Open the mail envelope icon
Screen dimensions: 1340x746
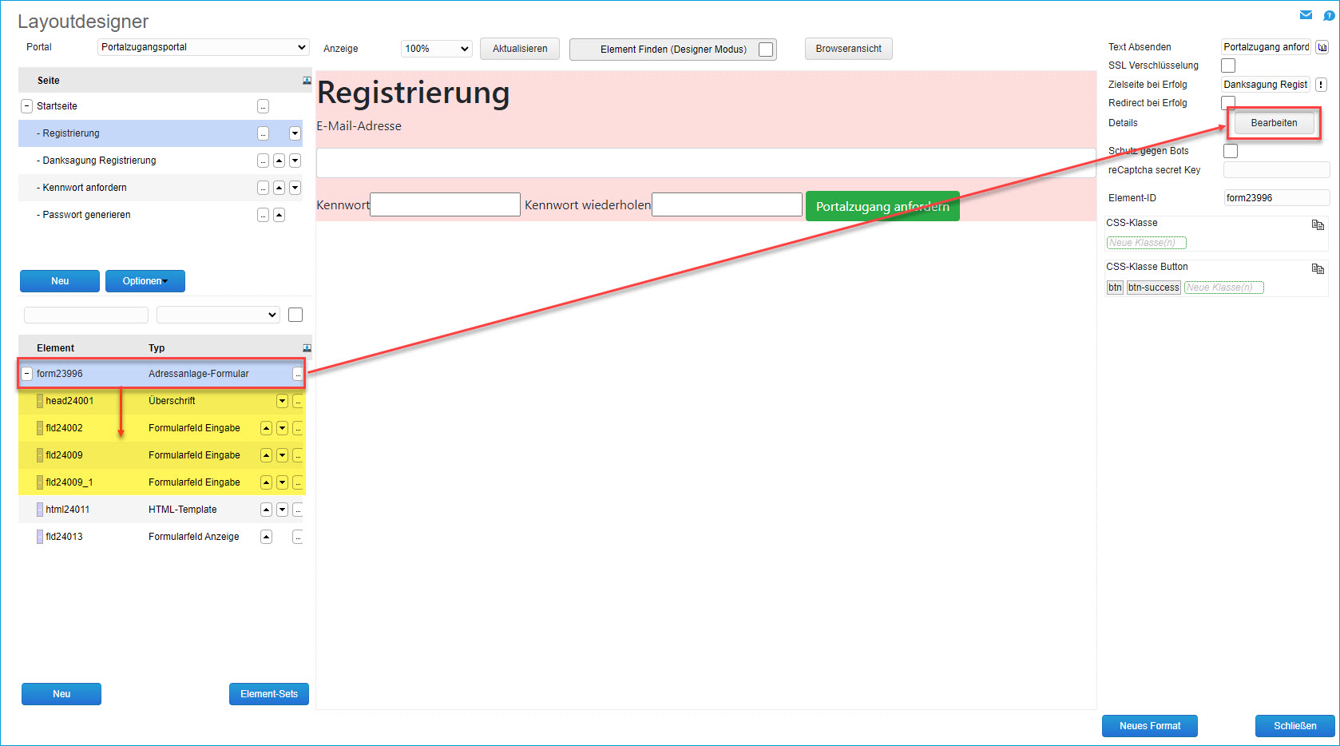coord(1306,15)
